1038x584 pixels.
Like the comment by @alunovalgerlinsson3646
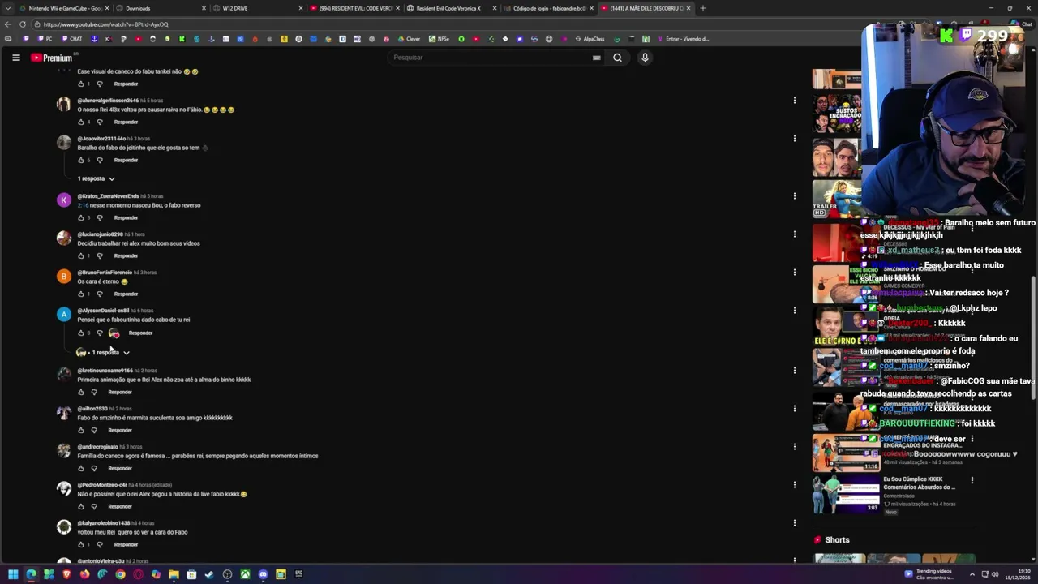(81, 122)
